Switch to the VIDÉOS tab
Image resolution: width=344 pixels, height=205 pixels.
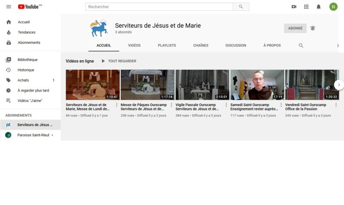tap(134, 46)
